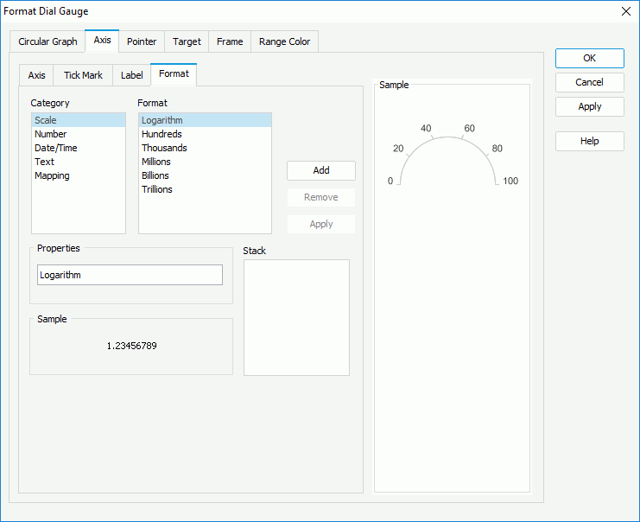Open the inner Axis sub-tab
Viewport: 640px width, 522px height.
tap(36, 75)
